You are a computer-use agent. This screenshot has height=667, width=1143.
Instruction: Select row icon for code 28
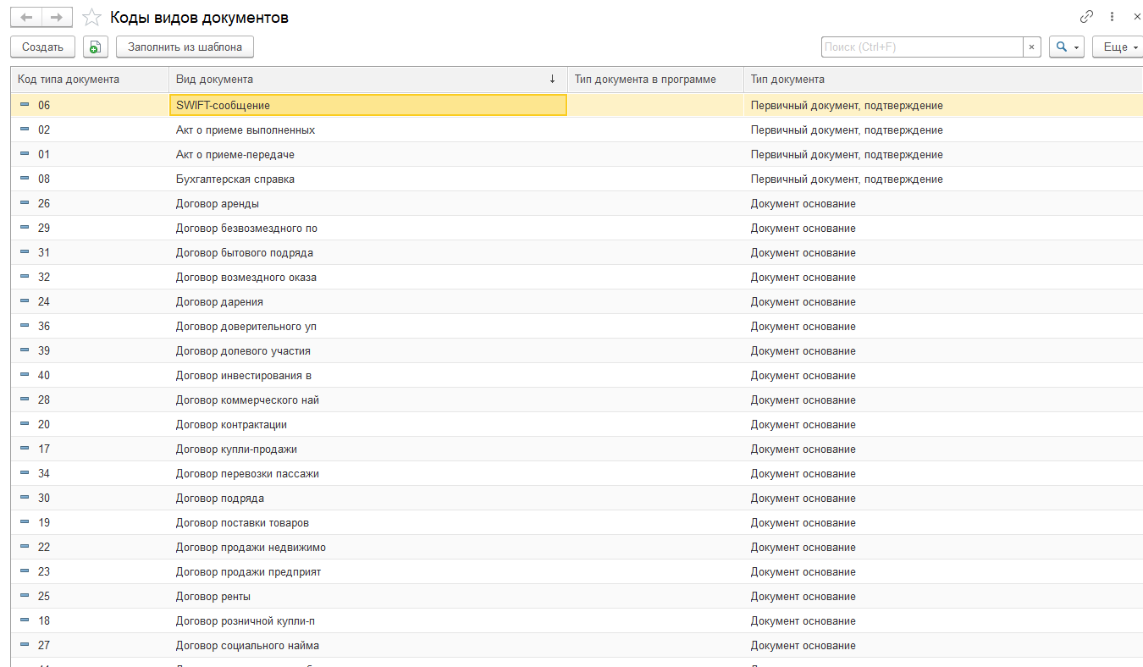click(x=24, y=400)
